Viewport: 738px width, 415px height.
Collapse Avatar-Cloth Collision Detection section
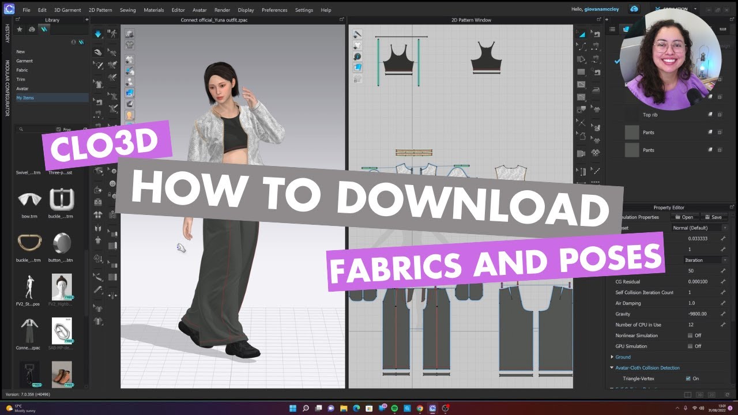click(612, 368)
